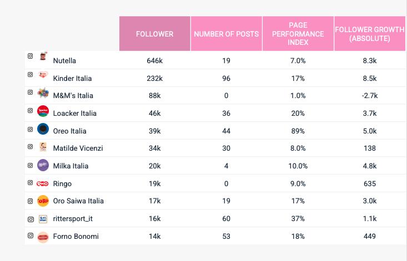Sort by Follower Growth (Absolute) header
Image resolution: width=407 pixels, height=261 pixels.
click(370, 34)
